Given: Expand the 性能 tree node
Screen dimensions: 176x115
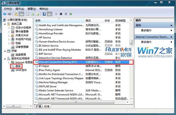Looking at the screenshot, I should (9, 43).
